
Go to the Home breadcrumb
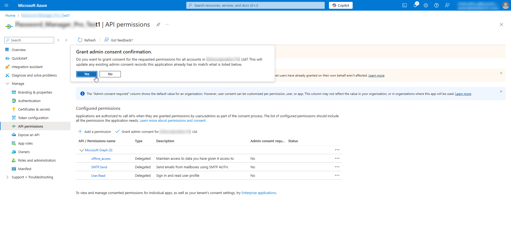10,15
